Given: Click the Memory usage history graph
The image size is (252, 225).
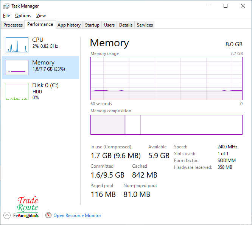Looking at the screenshot, I should [166, 79].
